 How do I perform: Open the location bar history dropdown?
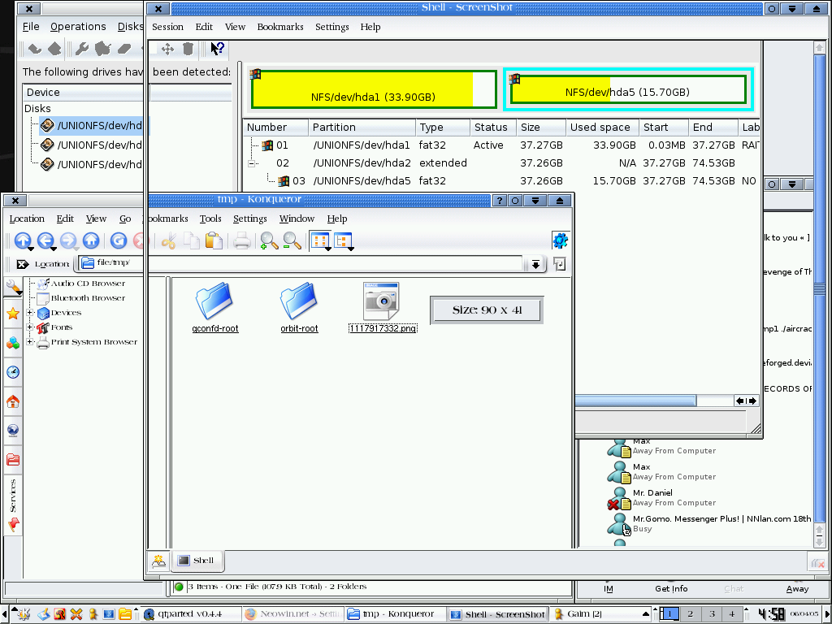click(x=536, y=263)
